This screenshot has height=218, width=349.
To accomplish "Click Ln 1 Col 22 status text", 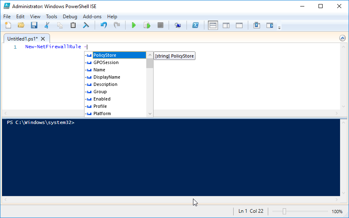I will click(x=251, y=211).
